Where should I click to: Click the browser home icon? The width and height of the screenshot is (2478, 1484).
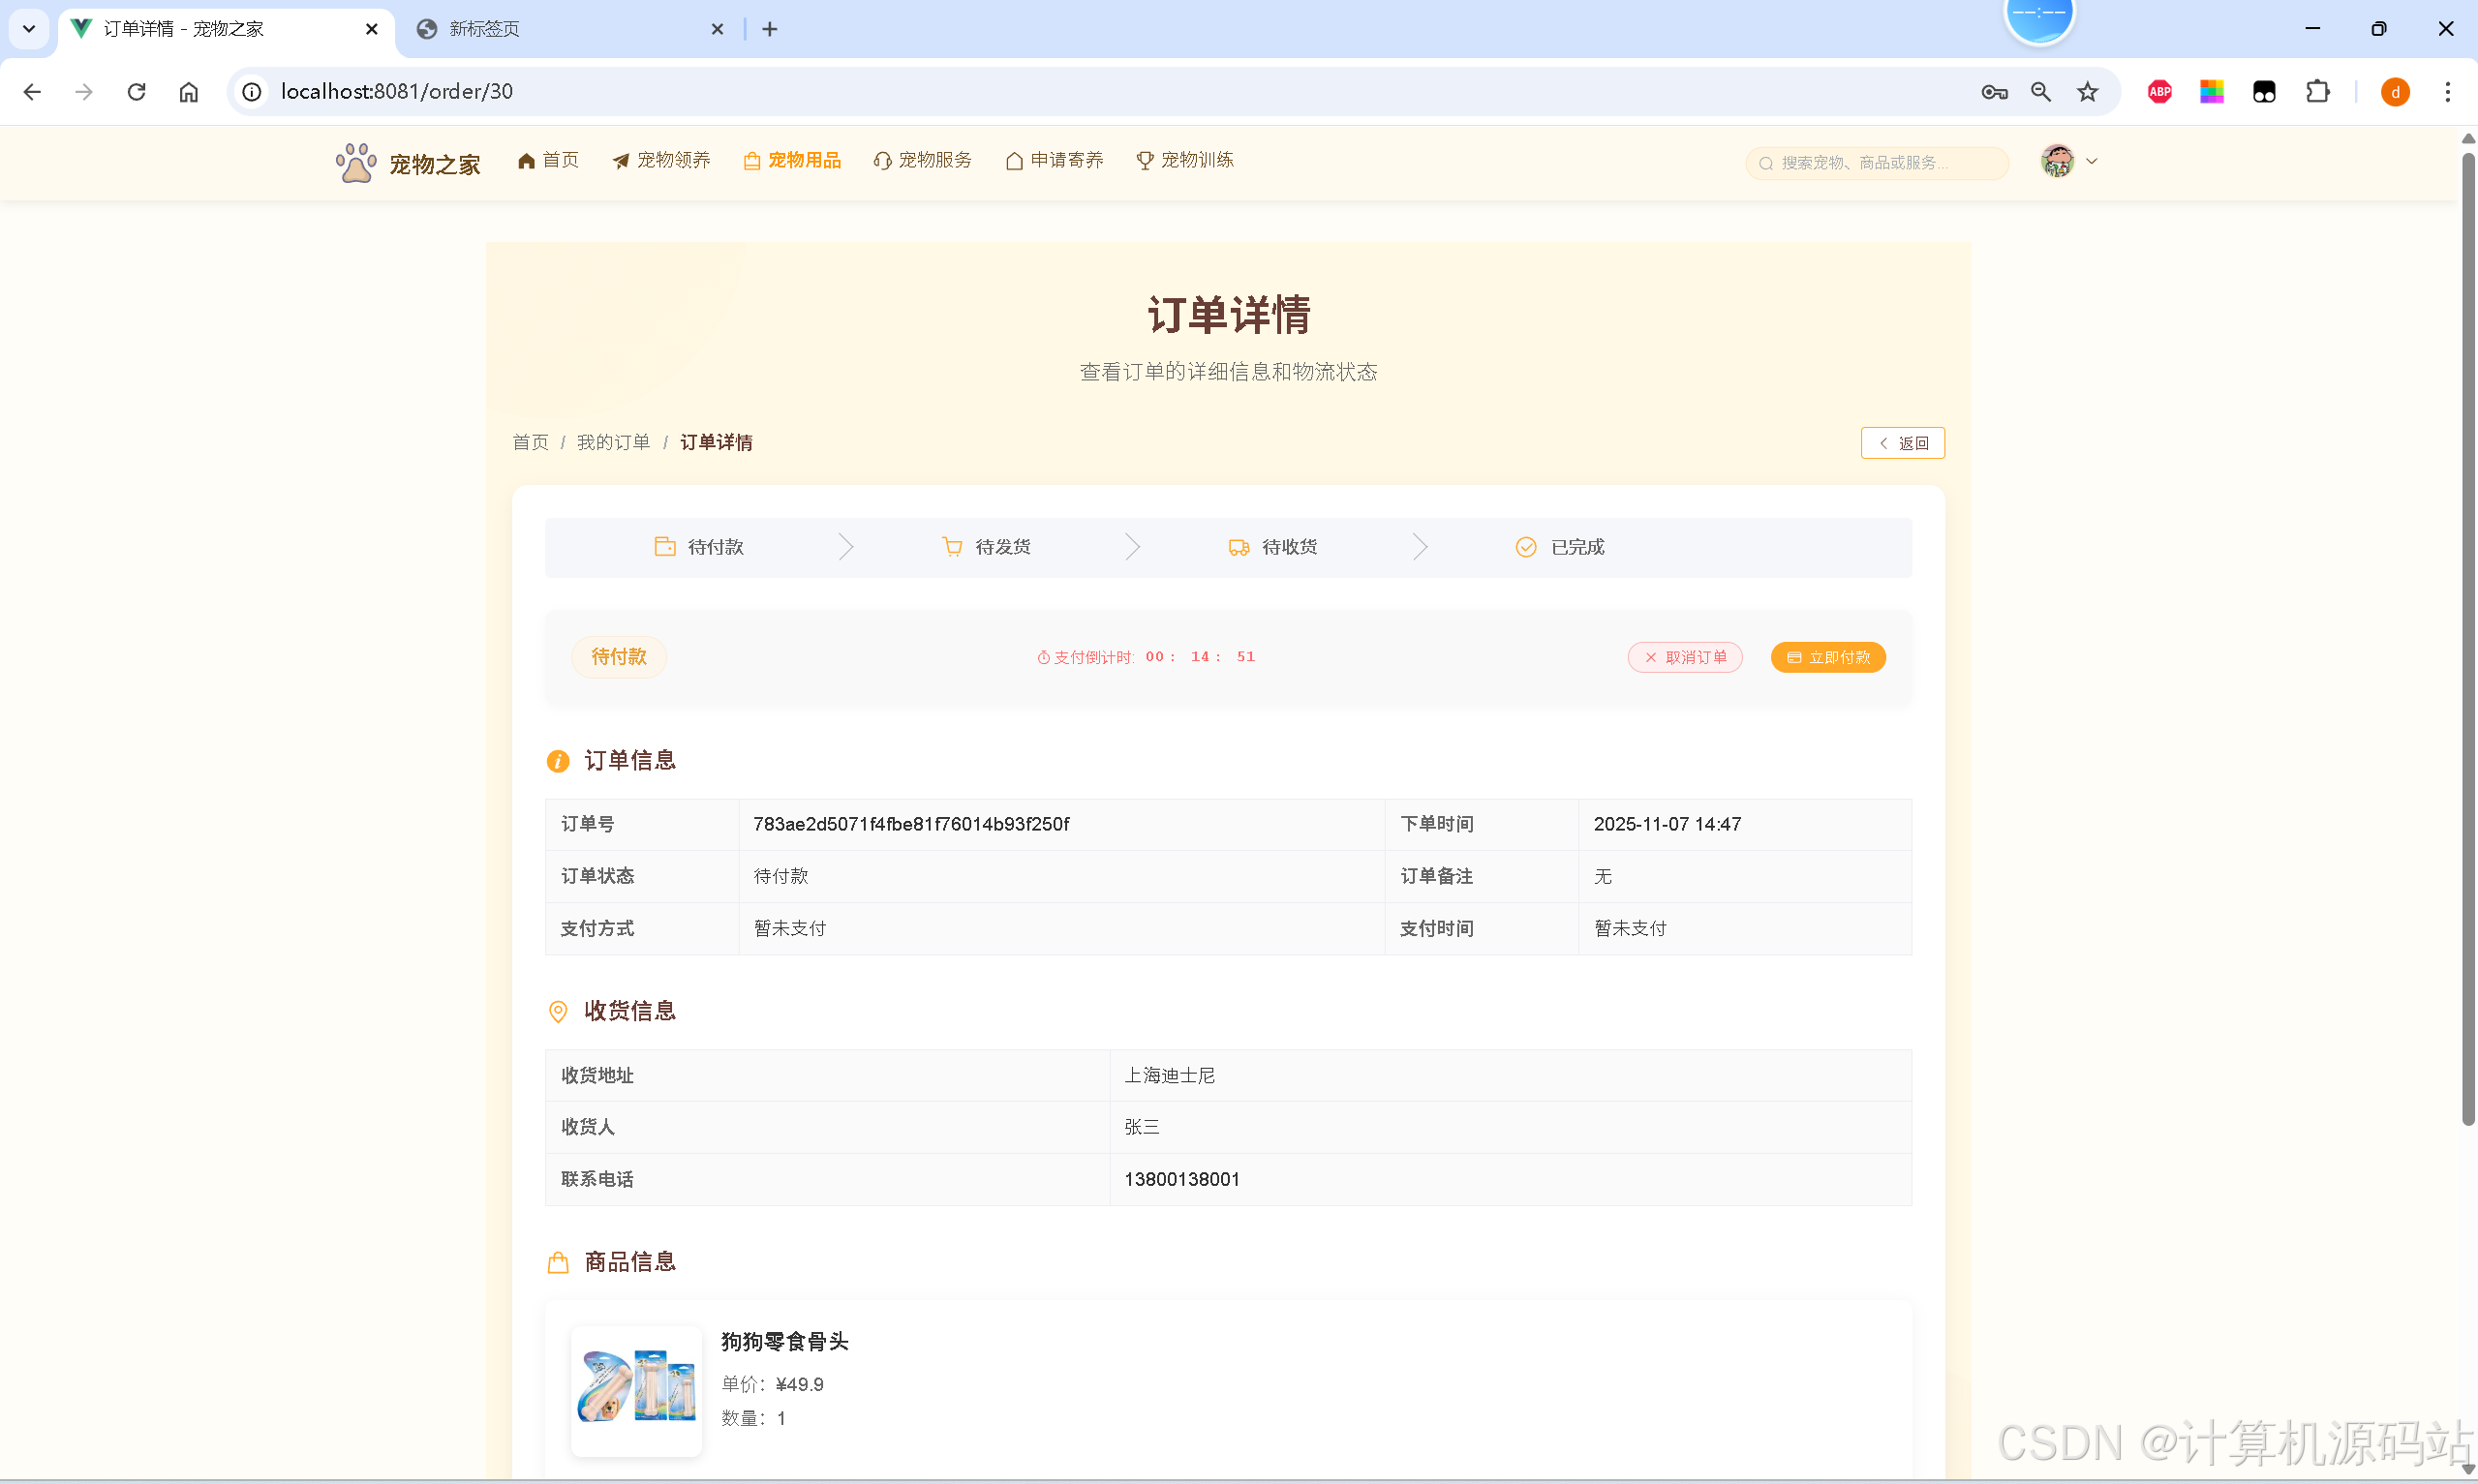[189, 92]
